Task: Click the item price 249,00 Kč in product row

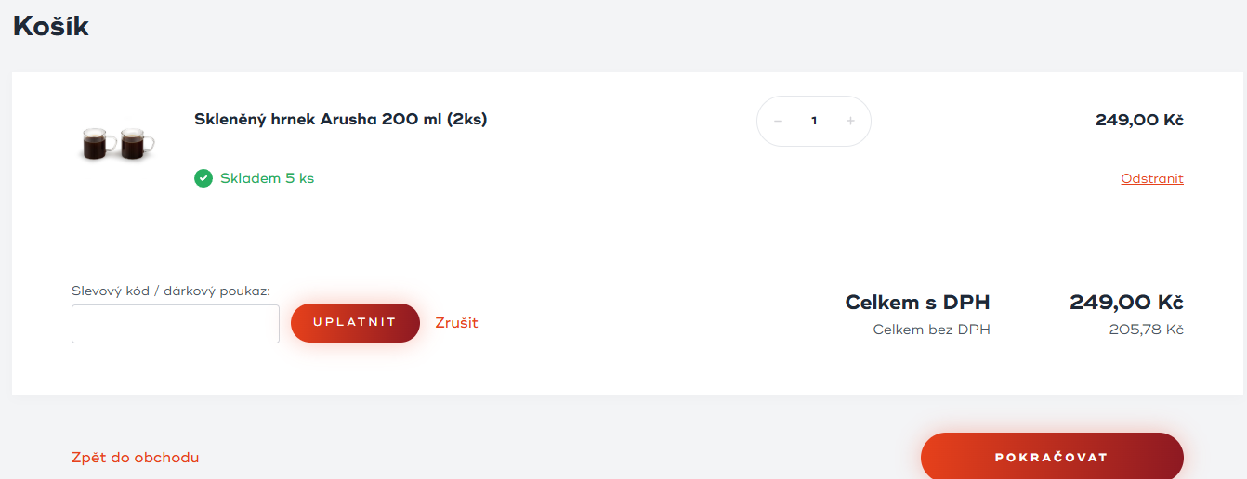Action: [x=1139, y=120]
